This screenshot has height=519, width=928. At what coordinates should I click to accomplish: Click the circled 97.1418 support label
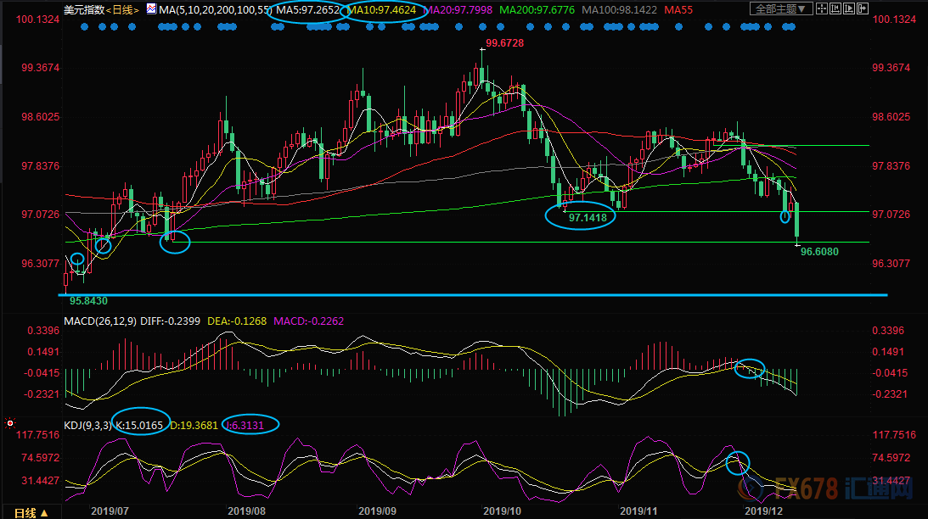tap(587, 218)
